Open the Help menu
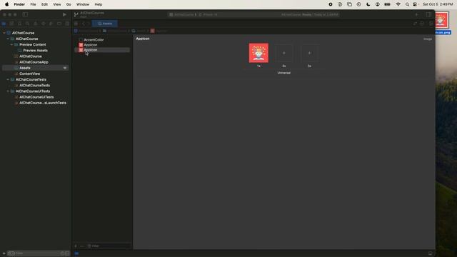Screen dimensions: 457x257 (99, 4)
